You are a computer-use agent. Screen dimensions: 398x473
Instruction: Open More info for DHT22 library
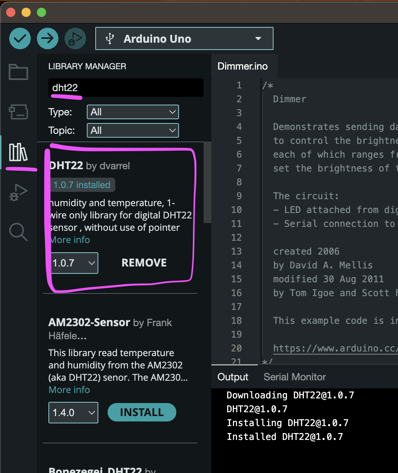(x=70, y=240)
